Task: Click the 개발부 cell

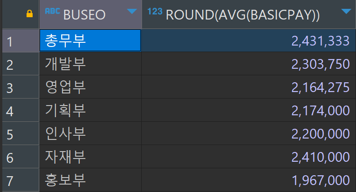Action: click(90, 64)
